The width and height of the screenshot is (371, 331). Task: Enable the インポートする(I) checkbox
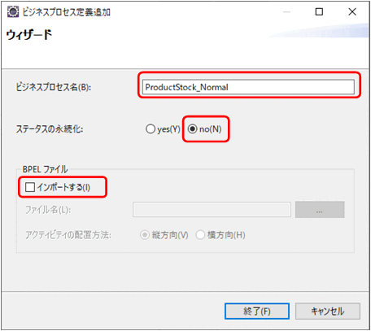pyautogui.click(x=58, y=187)
